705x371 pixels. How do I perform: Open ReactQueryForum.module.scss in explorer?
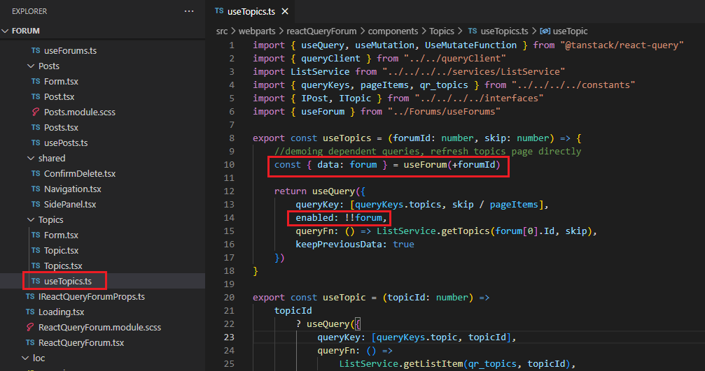(99, 328)
